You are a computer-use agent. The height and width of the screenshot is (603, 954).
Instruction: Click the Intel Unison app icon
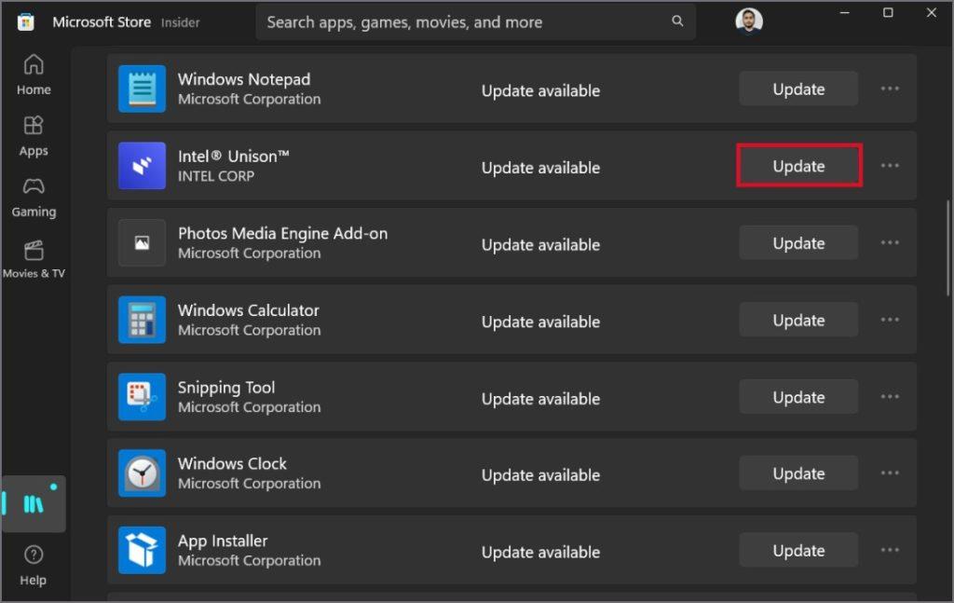(x=142, y=166)
